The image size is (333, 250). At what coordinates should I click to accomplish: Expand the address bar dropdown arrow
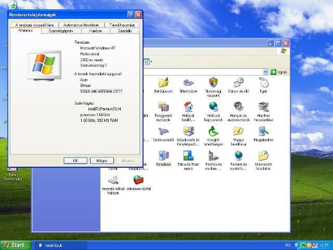click(x=265, y=72)
